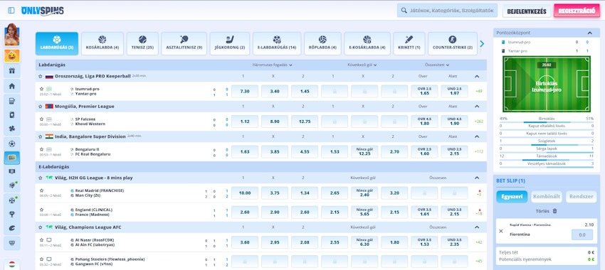Open the soccer ball sports icon in sidebar
This screenshot has height=270, width=605.
pyautogui.click(x=11, y=144)
